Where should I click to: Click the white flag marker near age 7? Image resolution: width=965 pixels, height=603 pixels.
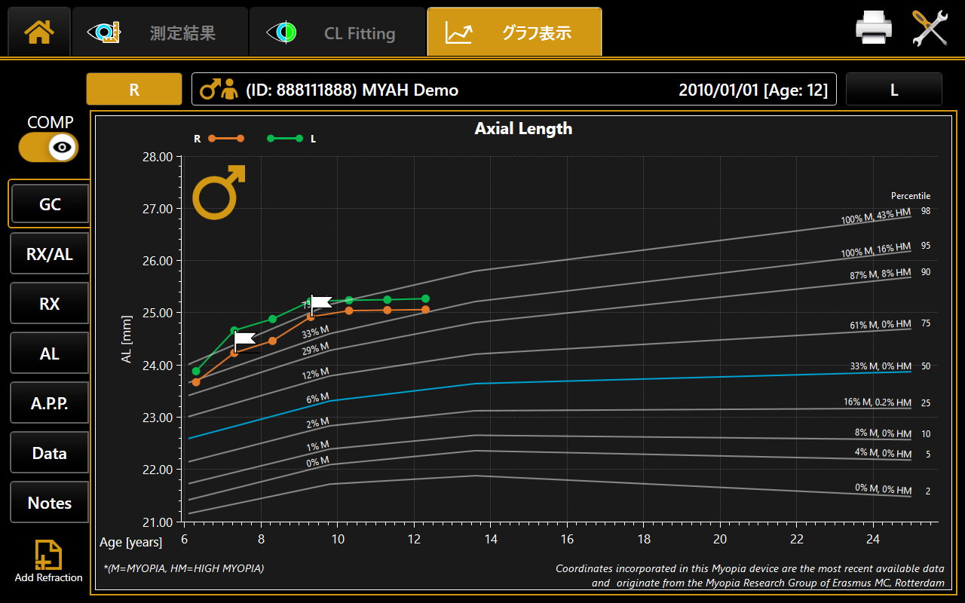(244, 341)
